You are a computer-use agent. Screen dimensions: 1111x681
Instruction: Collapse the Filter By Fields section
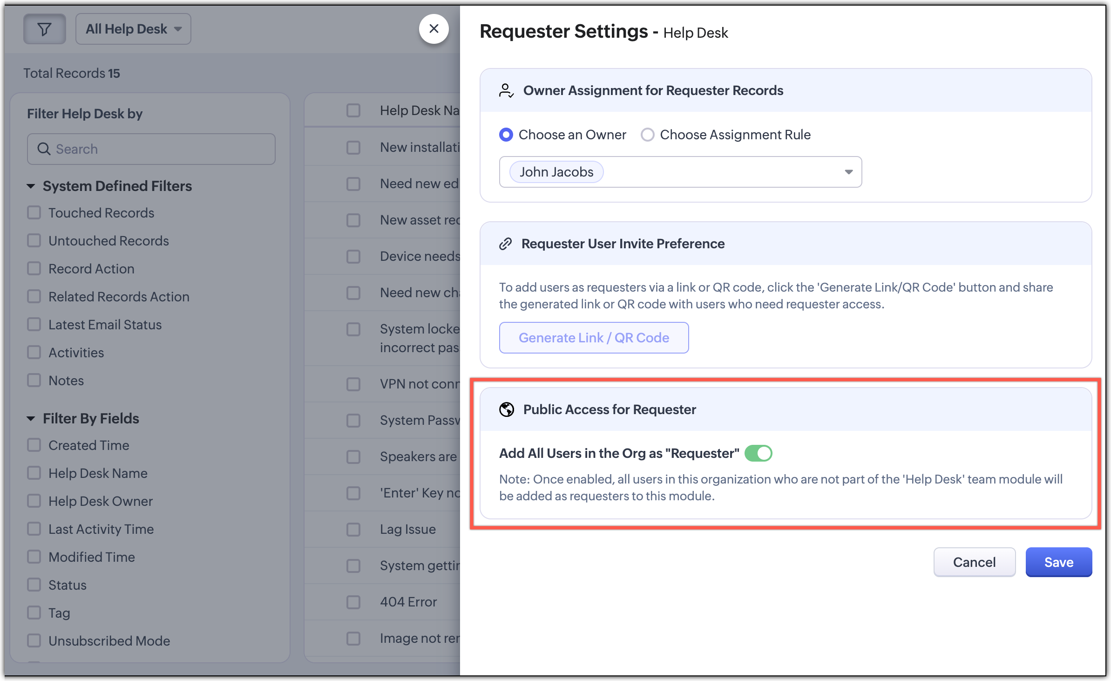tap(31, 419)
